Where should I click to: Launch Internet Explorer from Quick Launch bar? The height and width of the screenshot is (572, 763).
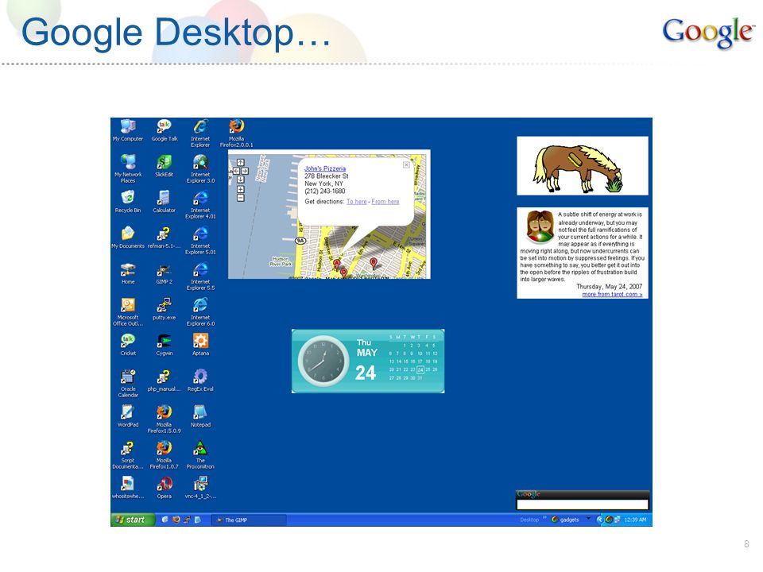coord(165,520)
